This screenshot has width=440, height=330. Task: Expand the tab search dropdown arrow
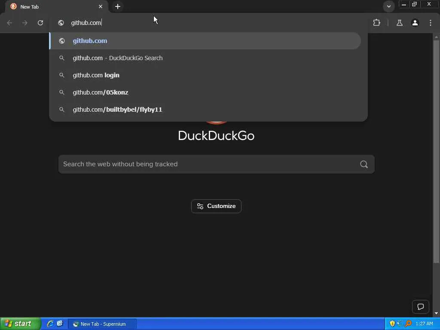click(388, 6)
